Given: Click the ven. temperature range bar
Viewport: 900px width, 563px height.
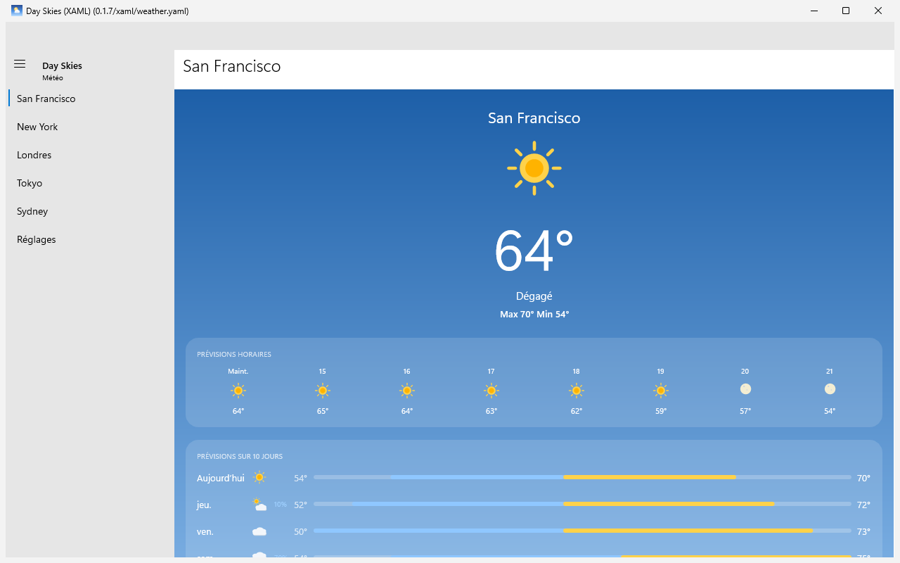Looking at the screenshot, I should tap(582, 531).
